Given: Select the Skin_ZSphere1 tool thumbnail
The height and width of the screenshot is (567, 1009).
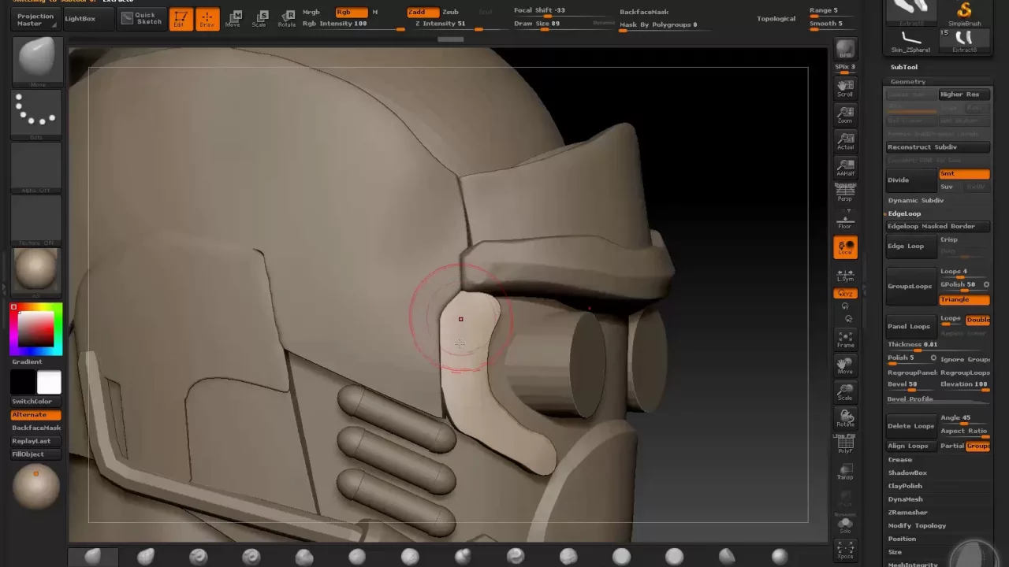Looking at the screenshot, I should point(910,41).
